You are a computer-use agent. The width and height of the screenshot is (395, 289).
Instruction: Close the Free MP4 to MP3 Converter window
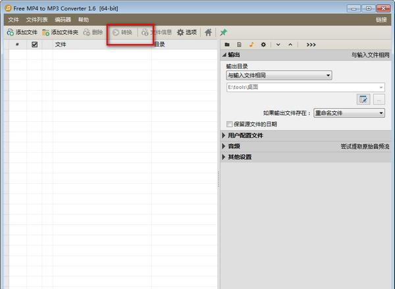click(383, 9)
